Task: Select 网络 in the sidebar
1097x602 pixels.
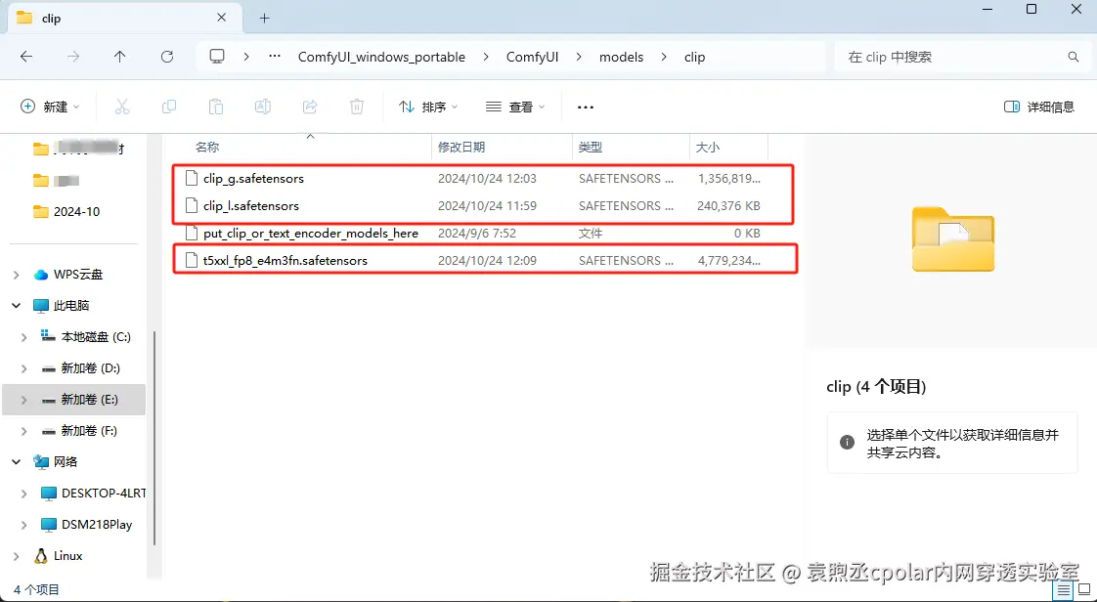Action: (x=66, y=461)
